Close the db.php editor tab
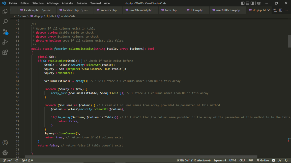The image size is (291, 163). (269, 10)
